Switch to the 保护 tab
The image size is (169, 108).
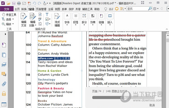(71, 9)
